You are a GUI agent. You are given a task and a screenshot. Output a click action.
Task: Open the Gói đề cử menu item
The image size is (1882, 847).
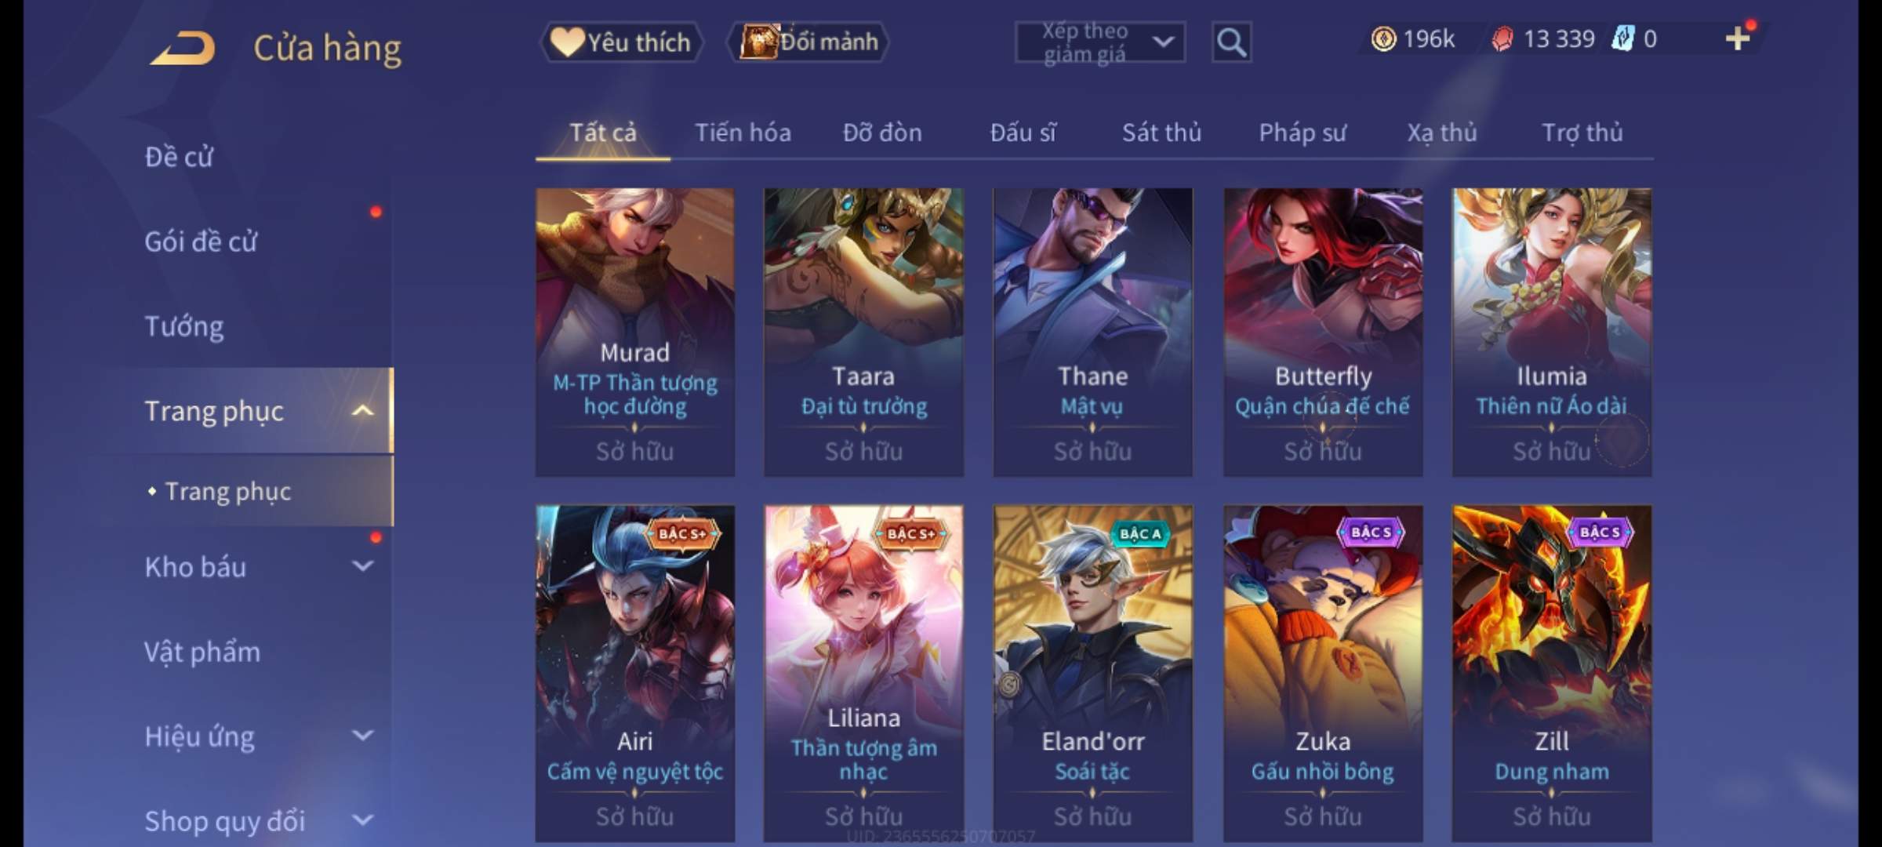point(201,241)
